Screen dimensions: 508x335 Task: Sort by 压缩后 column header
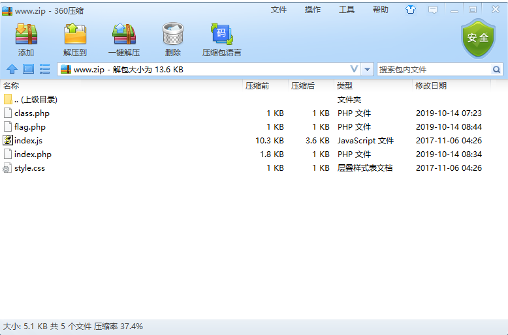click(x=311, y=85)
